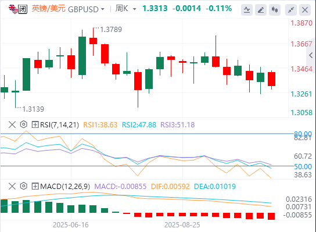Click the high marker label 1.3789
Viewport: 316px width, 232px height.
click(111, 30)
